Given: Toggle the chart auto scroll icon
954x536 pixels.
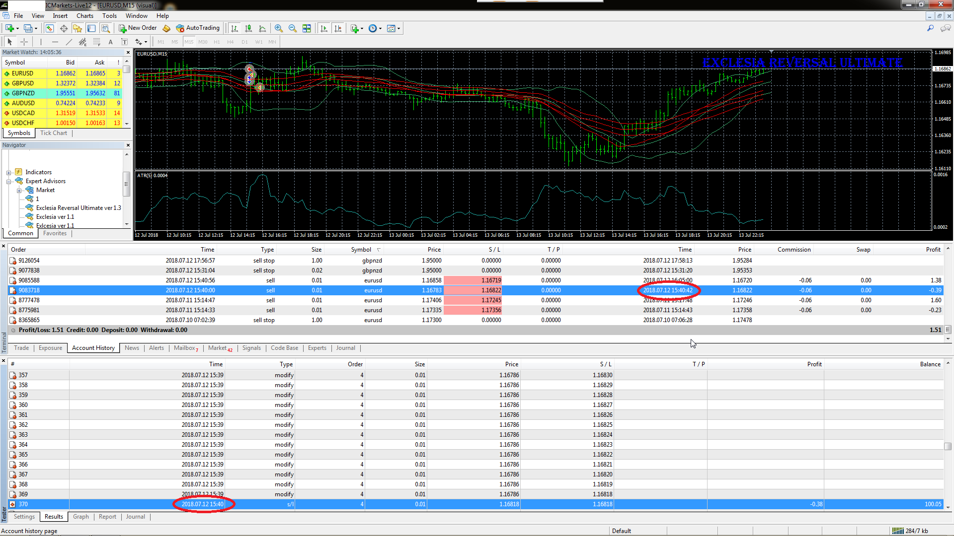Looking at the screenshot, I should click(x=324, y=28).
